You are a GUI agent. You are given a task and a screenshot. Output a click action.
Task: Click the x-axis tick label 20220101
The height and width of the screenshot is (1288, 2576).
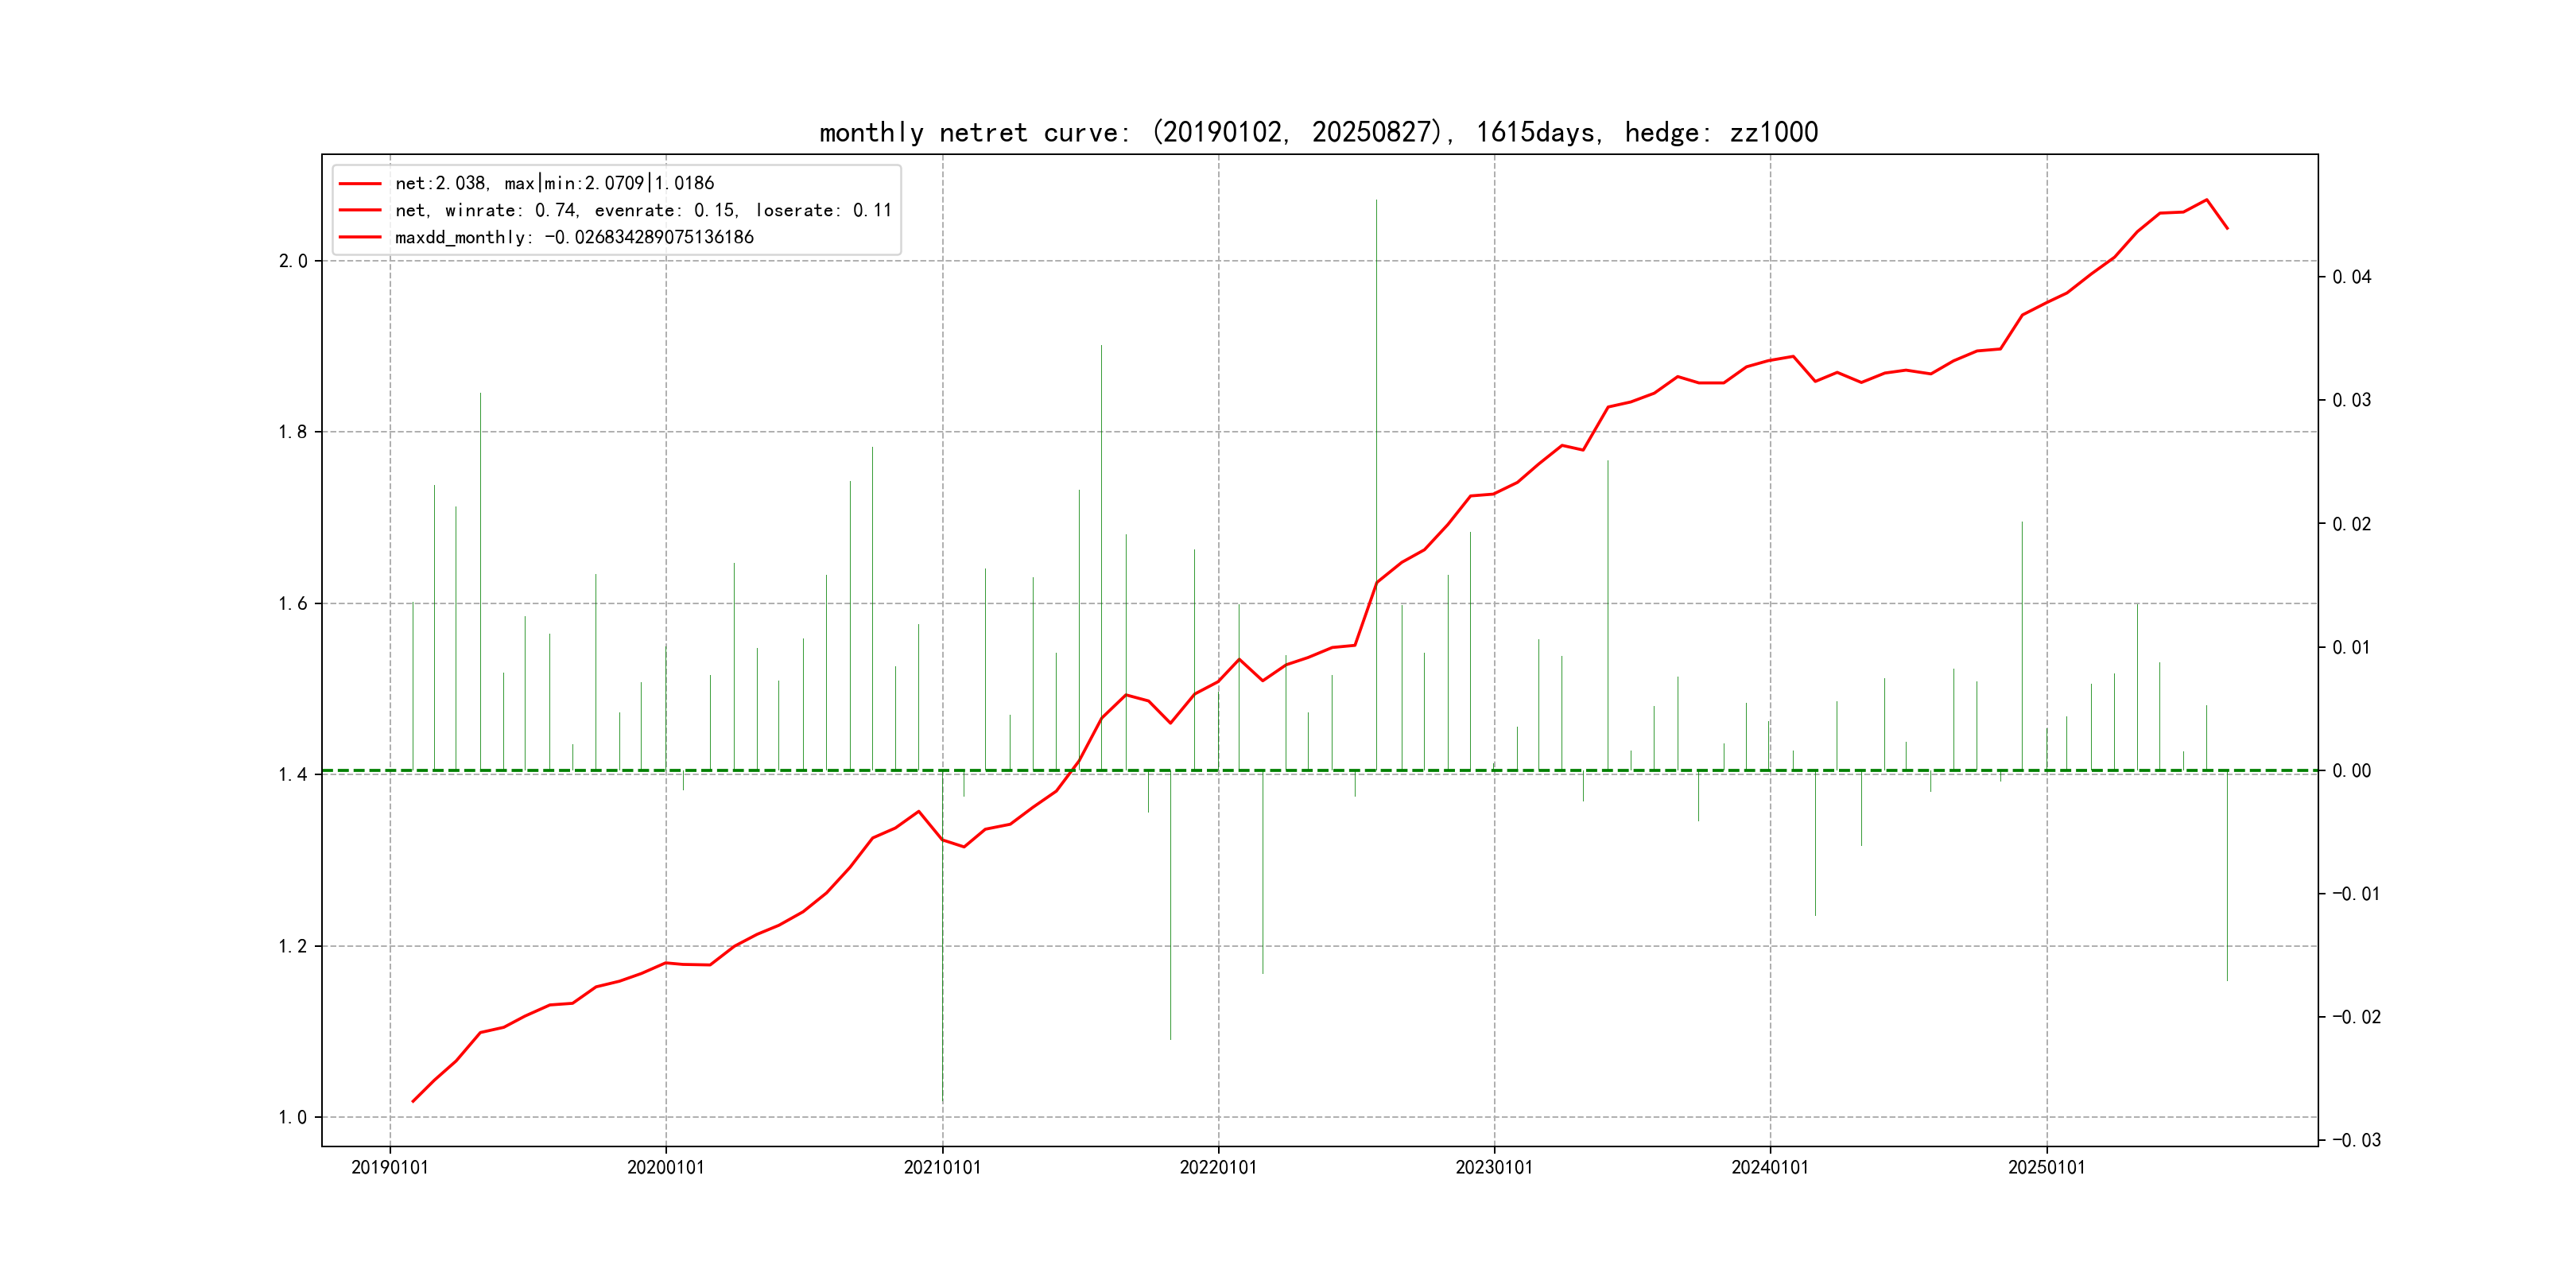1218,1168
